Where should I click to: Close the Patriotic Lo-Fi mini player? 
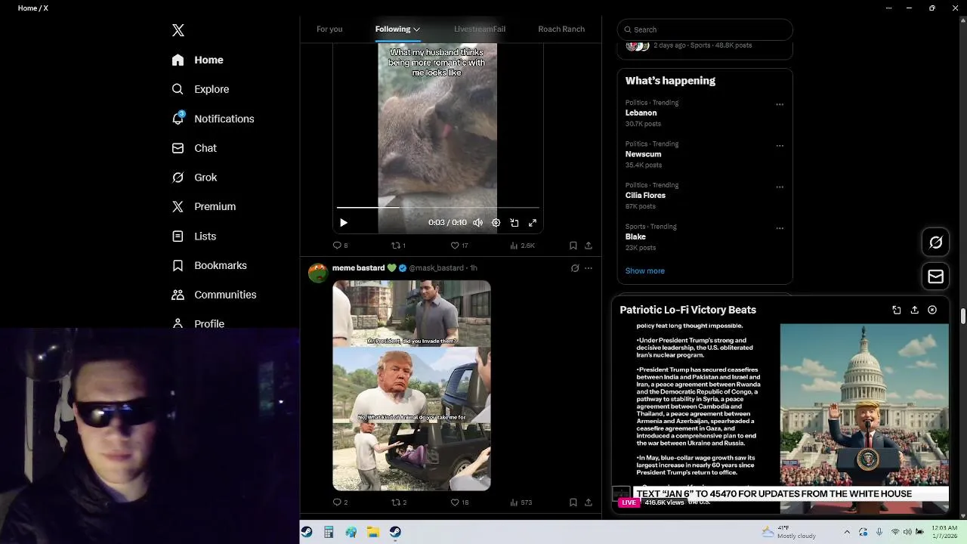click(x=932, y=310)
